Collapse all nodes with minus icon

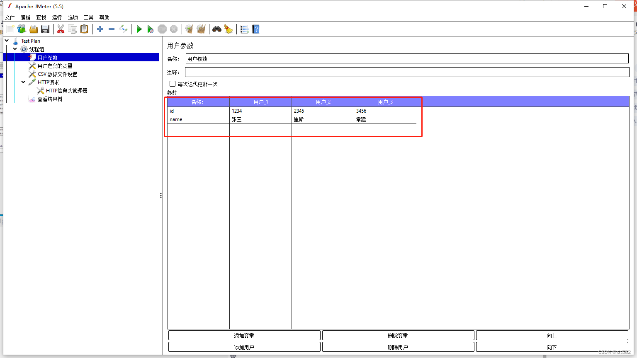(112, 29)
